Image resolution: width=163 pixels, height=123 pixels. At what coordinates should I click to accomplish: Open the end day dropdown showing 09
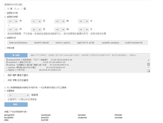[36, 29]
